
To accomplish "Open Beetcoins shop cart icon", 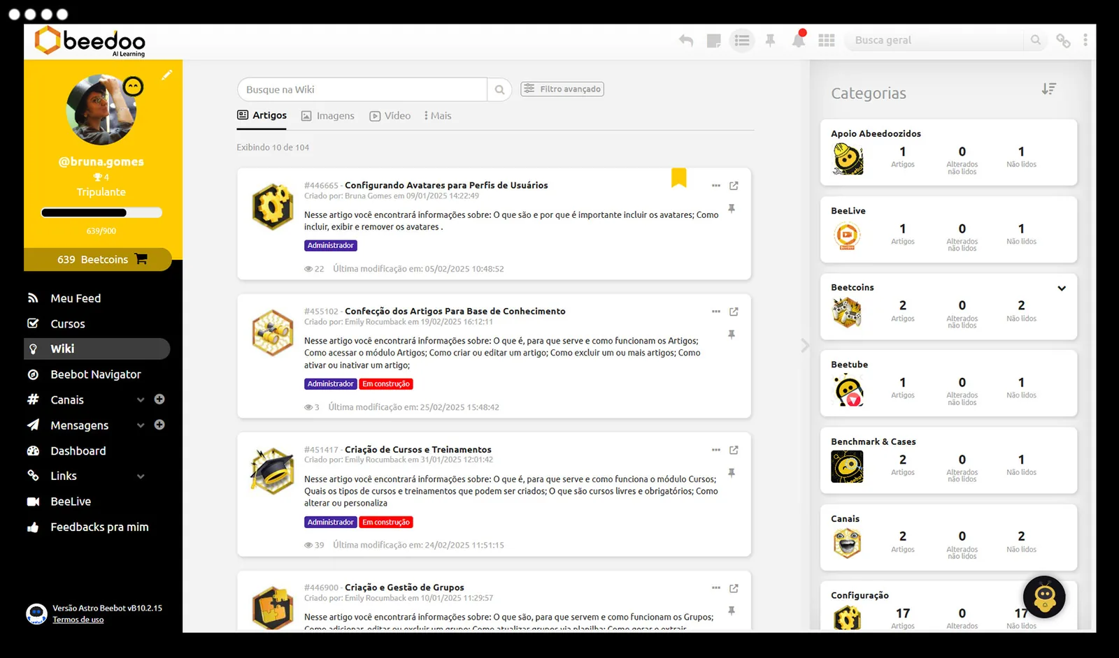I will pyautogui.click(x=141, y=259).
